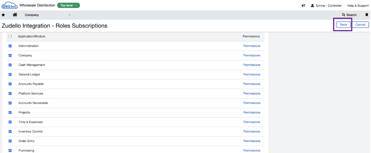Screen dimensions: 371x153
Task: Click the Save button
Action: 343,25
